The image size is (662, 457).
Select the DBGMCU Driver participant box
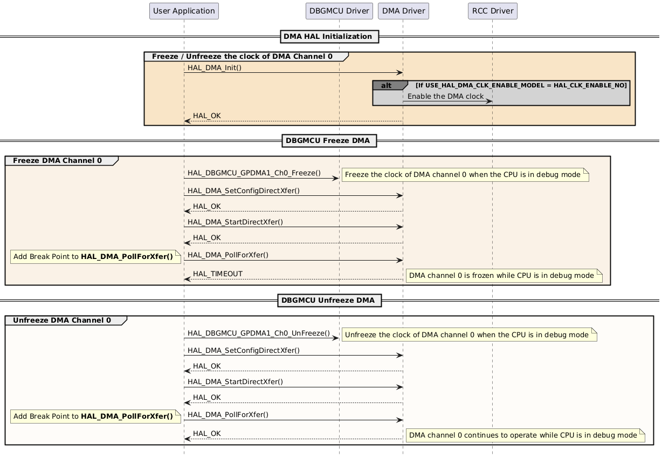pos(339,11)
